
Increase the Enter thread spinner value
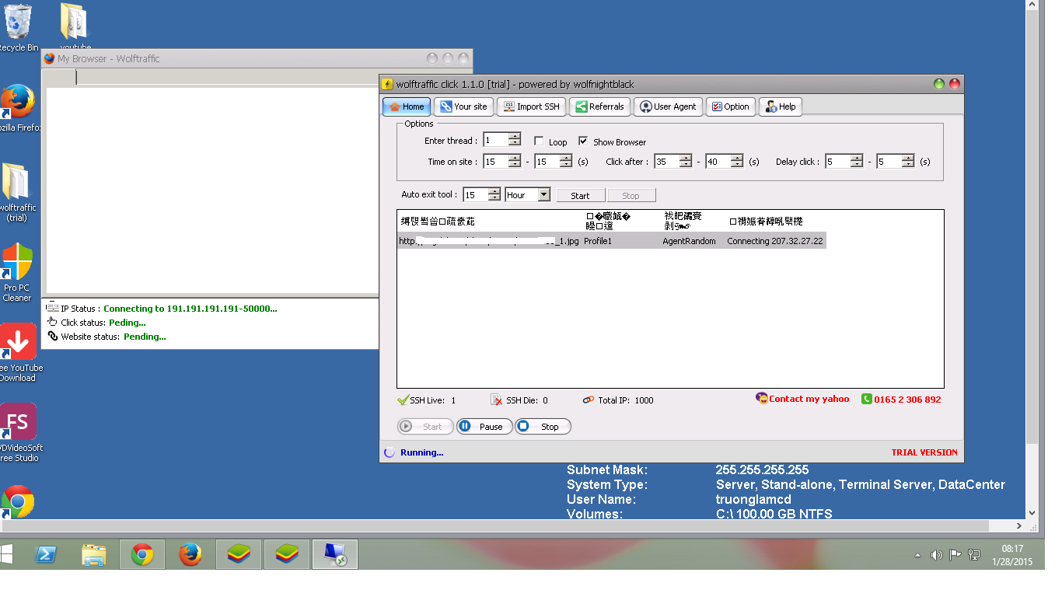515,137
